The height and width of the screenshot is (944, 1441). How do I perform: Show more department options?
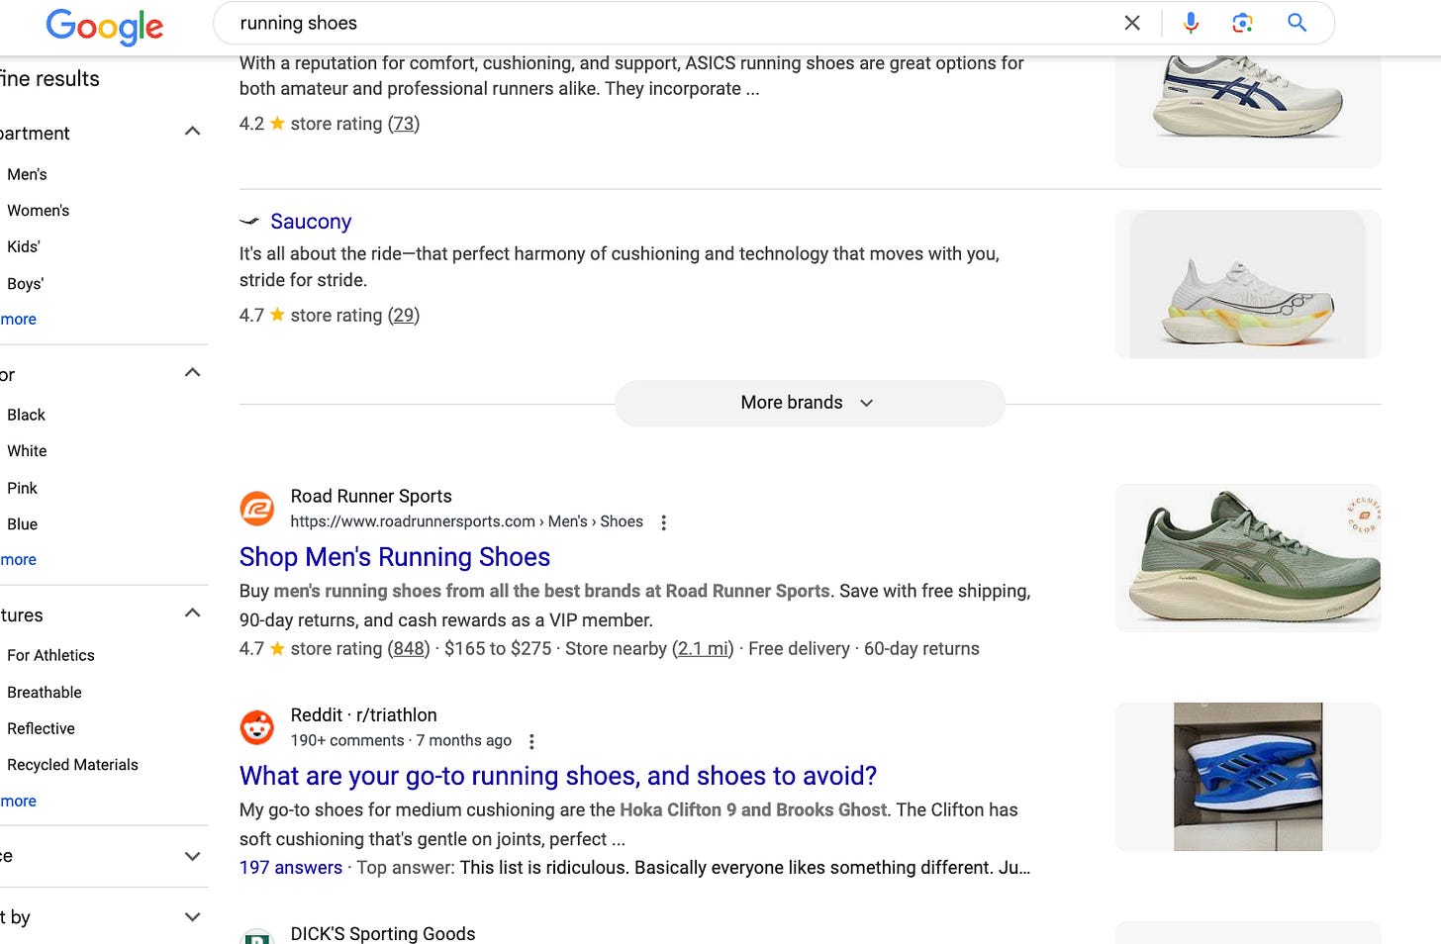(18, 319)
